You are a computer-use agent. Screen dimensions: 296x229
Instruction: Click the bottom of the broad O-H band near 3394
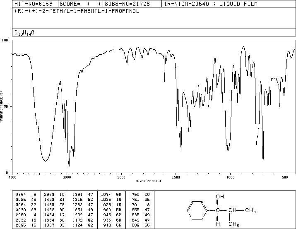pos(45,161)
